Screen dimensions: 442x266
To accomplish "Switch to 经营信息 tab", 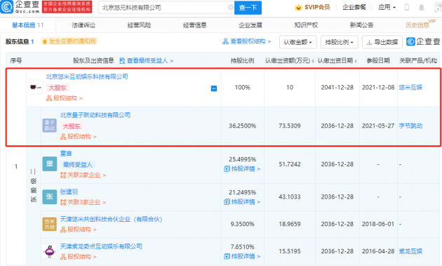I will (x=195, y=25).
